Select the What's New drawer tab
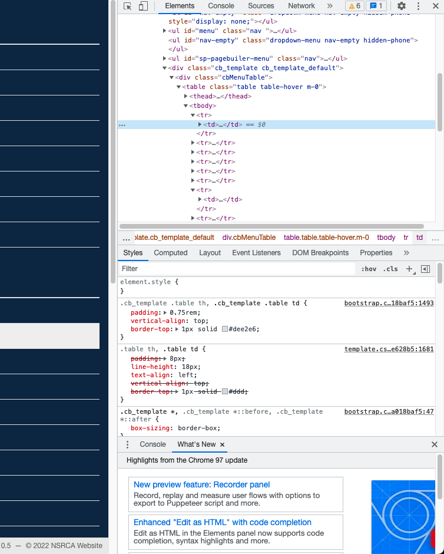 tap(196, 444)
